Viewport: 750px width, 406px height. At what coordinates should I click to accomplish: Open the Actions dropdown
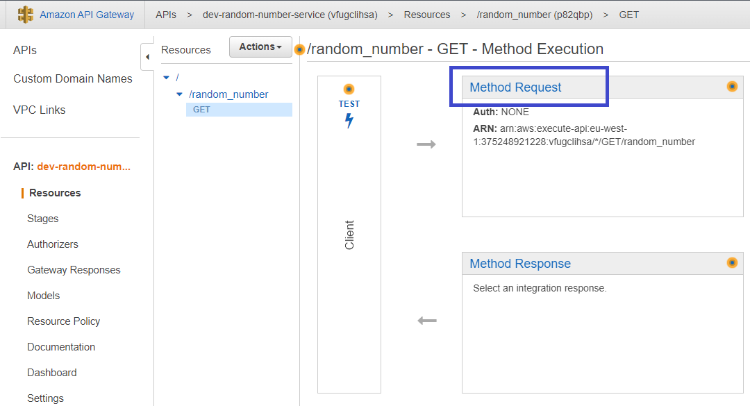click(260, 47)
